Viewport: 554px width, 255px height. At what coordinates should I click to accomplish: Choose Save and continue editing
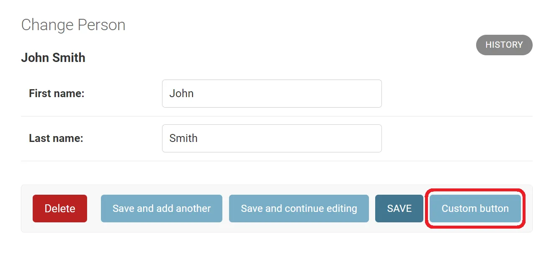tap(299, 209)
